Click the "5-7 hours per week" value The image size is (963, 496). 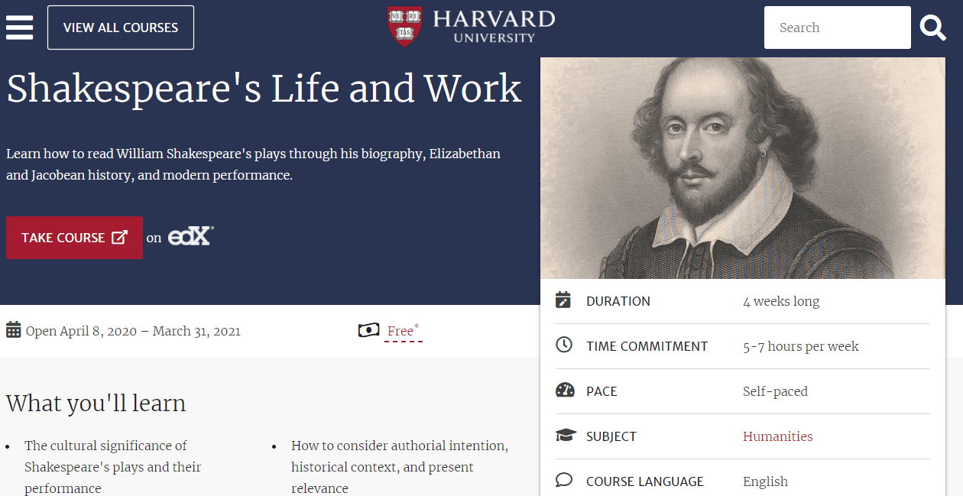click(801, 346)
